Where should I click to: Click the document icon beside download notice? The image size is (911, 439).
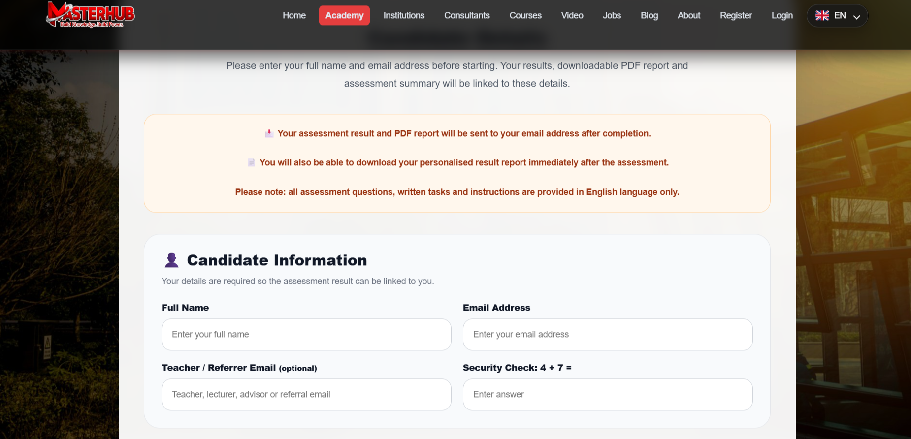251,162
